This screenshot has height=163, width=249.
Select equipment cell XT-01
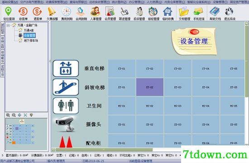tap(122, 87)
